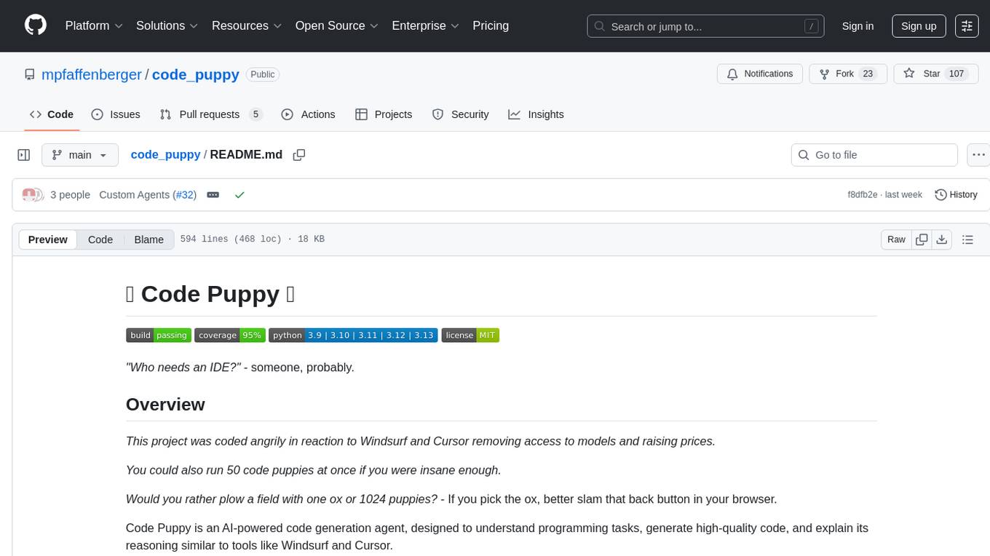The height and width of the screenshot is (556, 990).
Task: Switch to the Actions tab
Action: click(308, 114)
